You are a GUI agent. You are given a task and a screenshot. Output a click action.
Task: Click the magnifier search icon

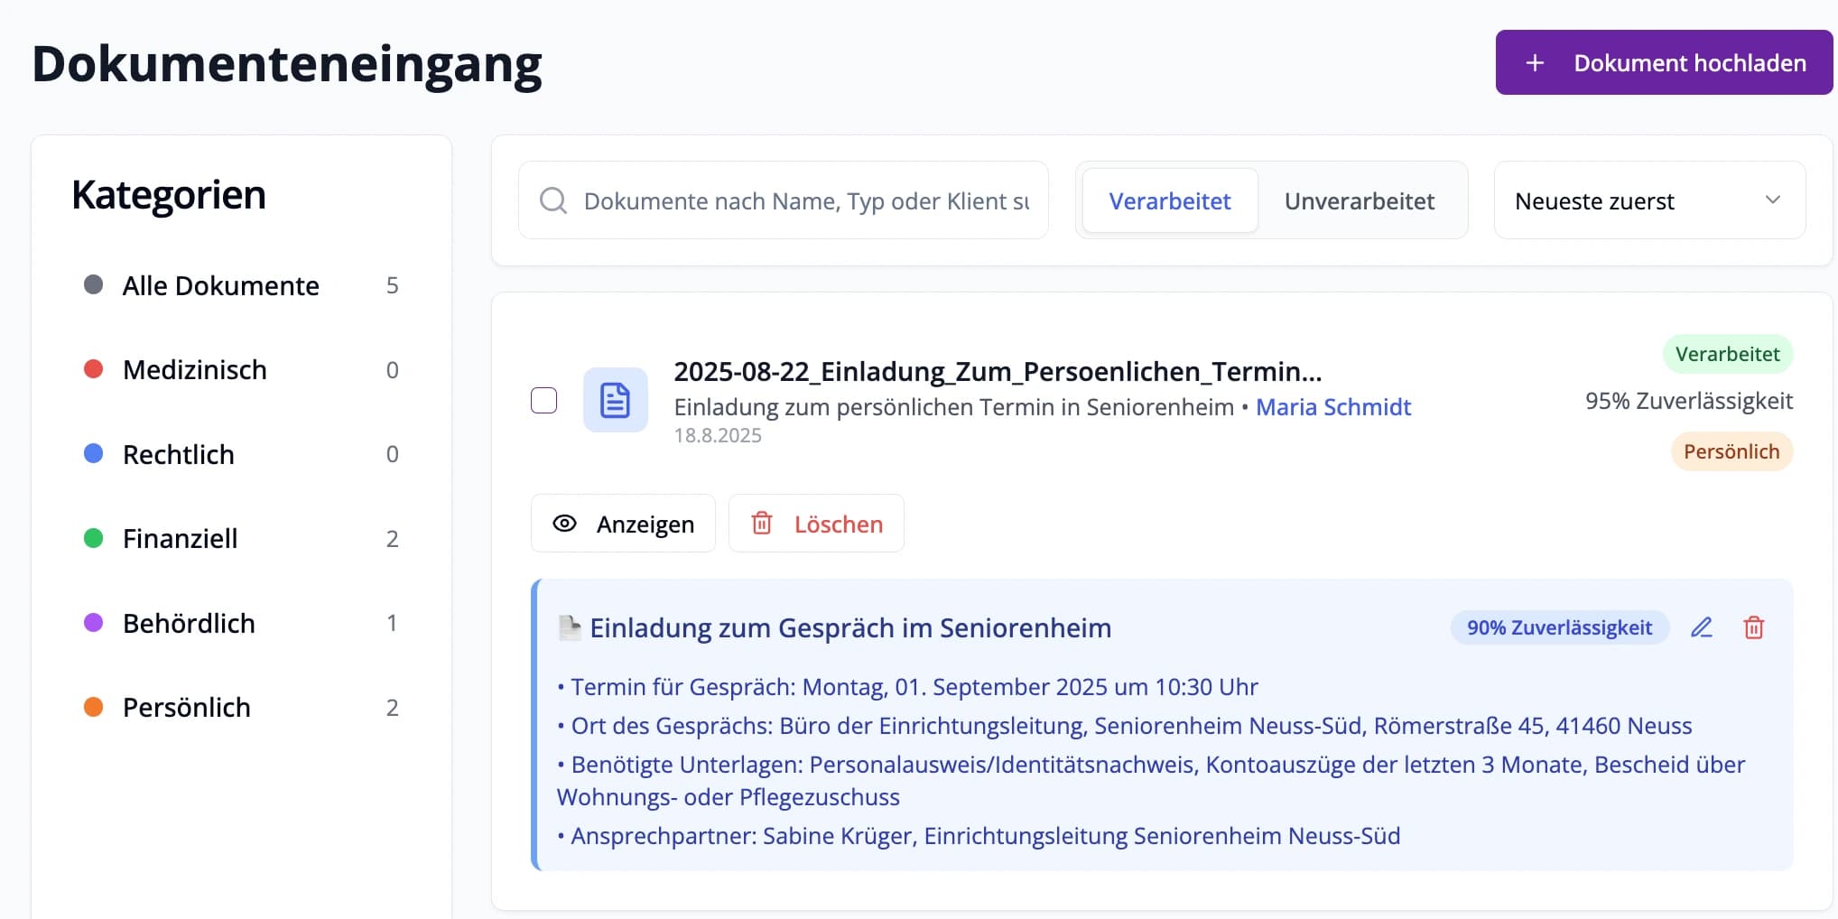coord(552,200)
